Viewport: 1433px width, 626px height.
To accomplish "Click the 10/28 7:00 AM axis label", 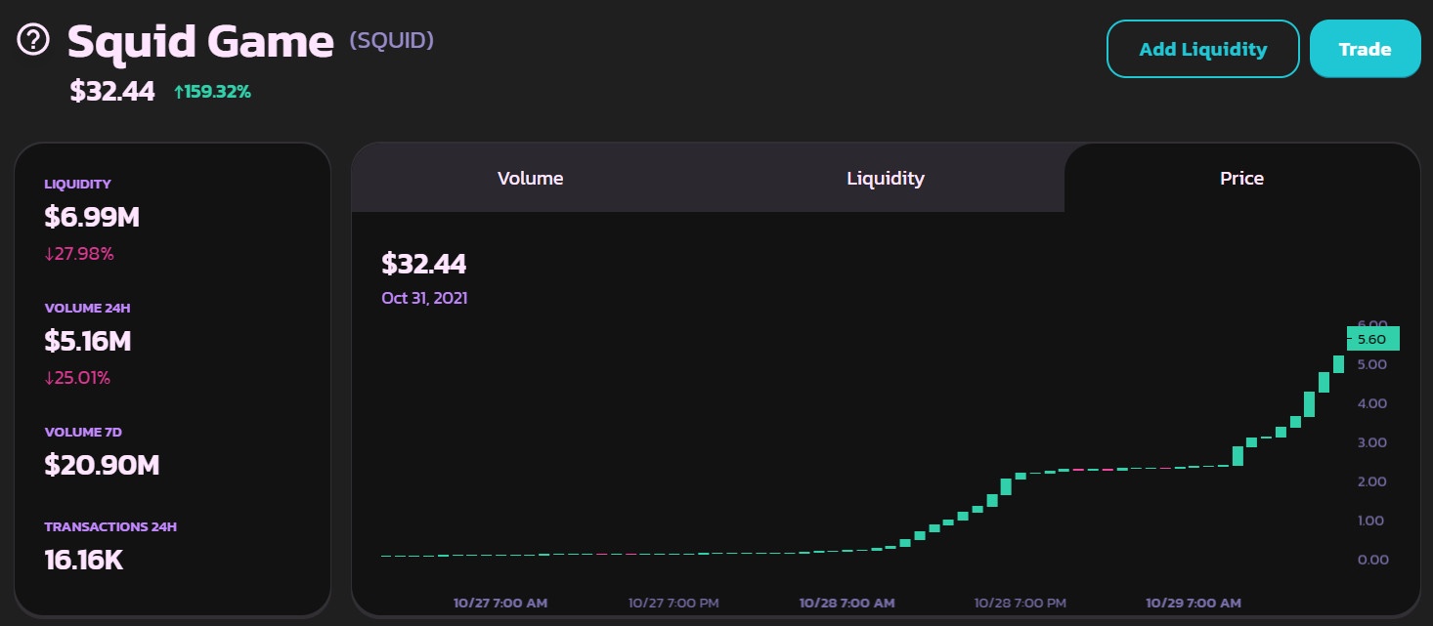I will click(x=847, y=603).
